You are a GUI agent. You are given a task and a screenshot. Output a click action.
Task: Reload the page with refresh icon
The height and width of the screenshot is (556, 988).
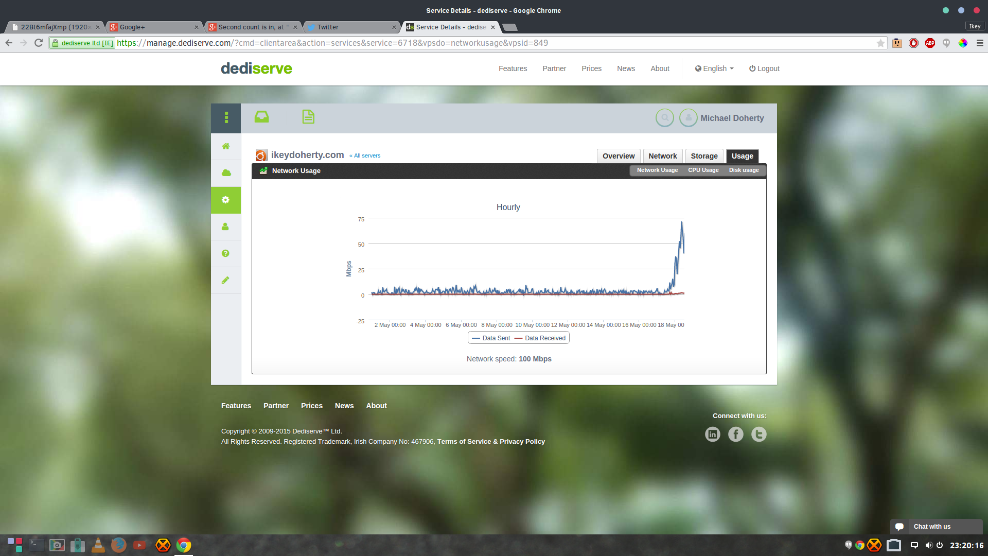(x=39, y=43)
